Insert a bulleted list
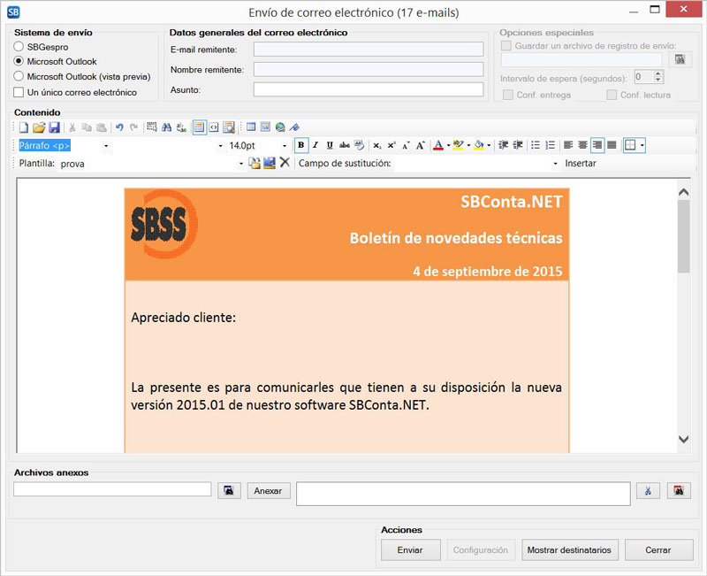Viewport: 707px width, 576px height. pyautogui.click(x=536, y=145)
